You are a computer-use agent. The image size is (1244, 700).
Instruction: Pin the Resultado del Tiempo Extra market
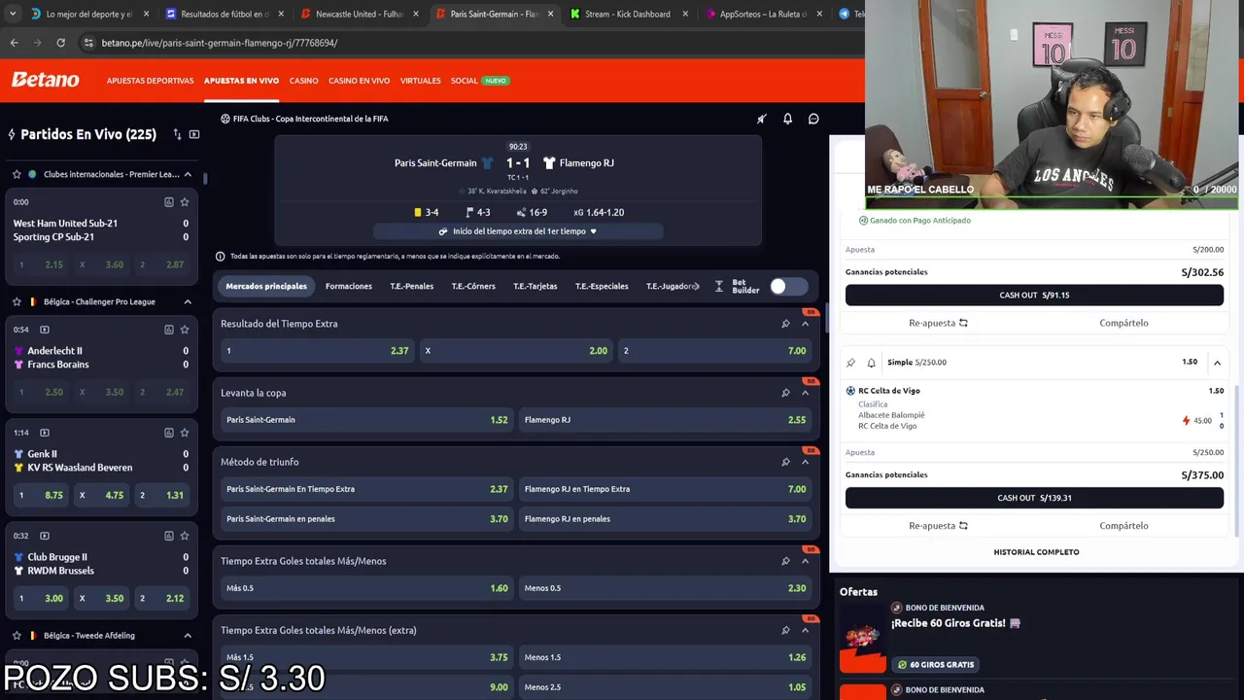pos(785,324)
